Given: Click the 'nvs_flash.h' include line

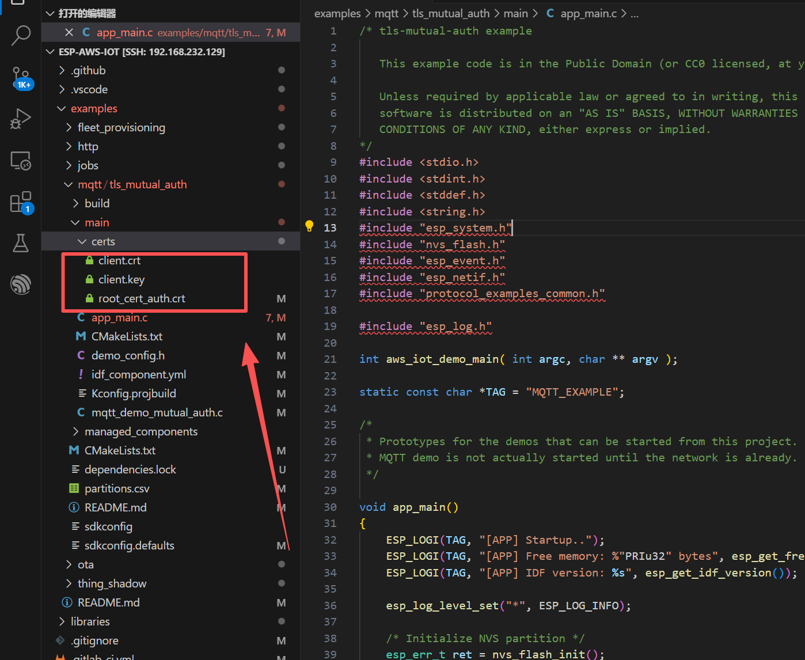Looking at the screenshot, I should [x=432, y=245].
